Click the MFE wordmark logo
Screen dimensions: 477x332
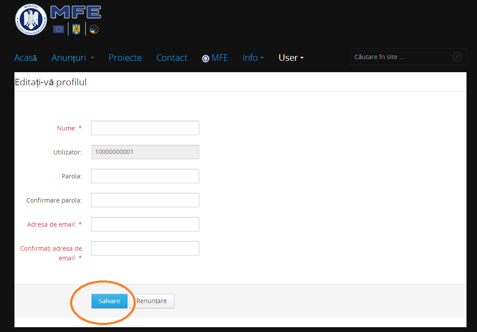pos(76,12)
